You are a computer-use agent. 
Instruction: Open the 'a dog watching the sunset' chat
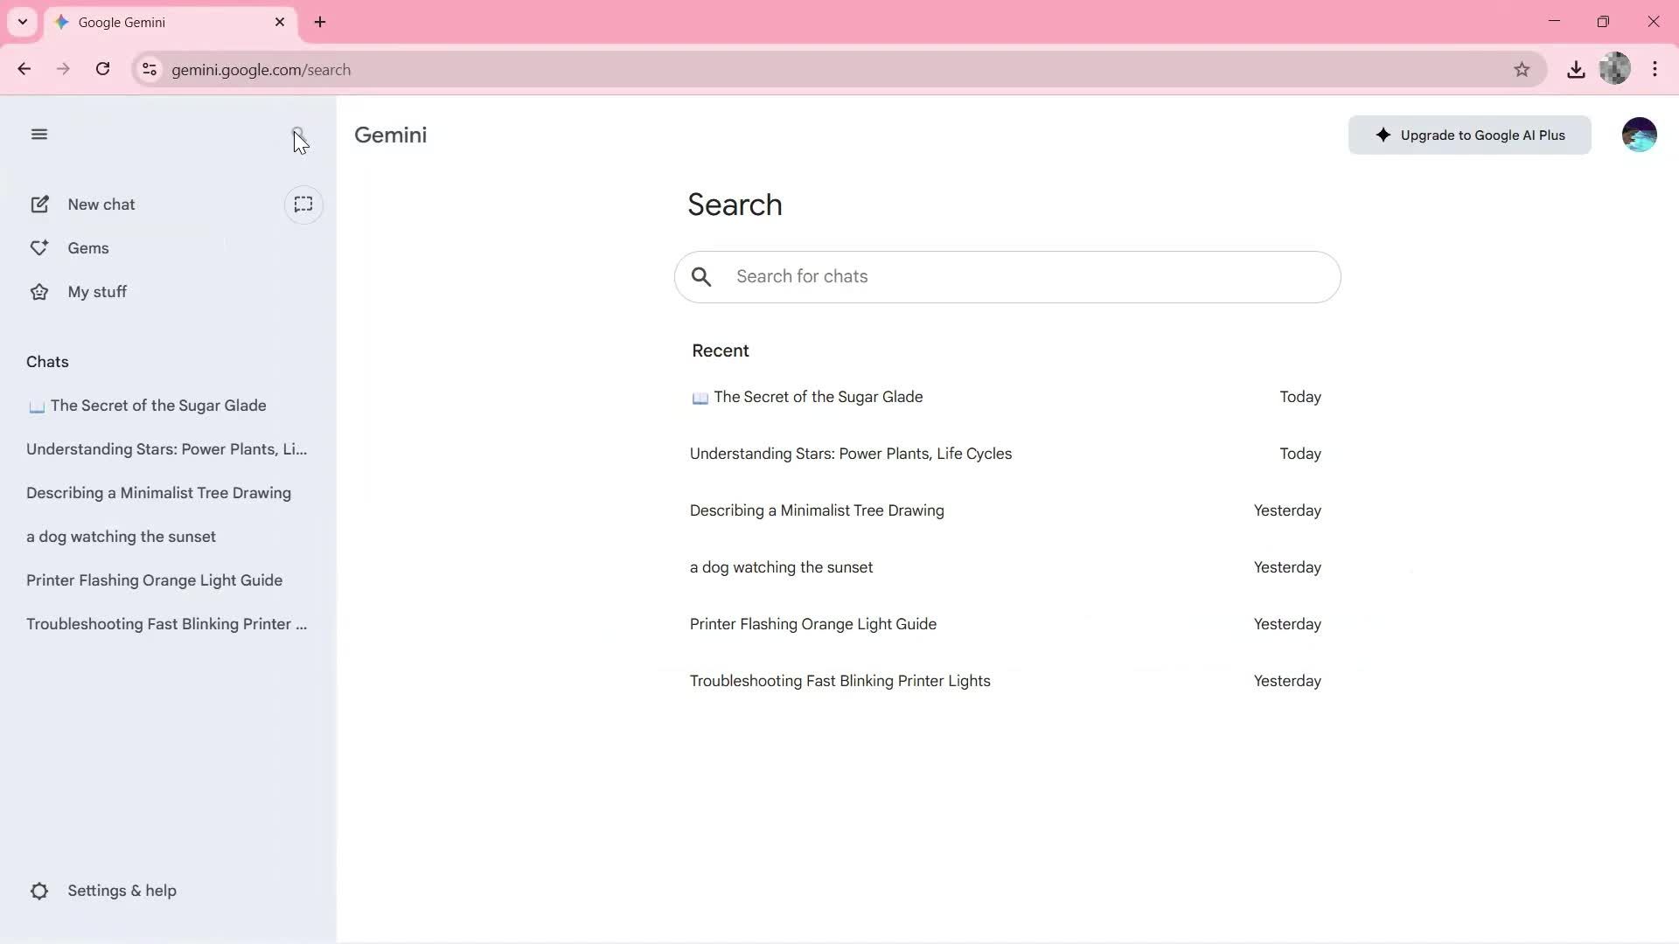[122, 536]
